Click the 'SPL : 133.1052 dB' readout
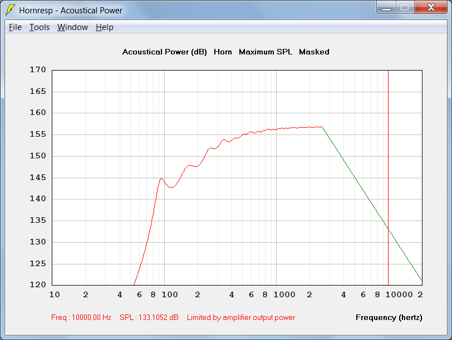Screen dimensions: 452x340 [149, 317]
